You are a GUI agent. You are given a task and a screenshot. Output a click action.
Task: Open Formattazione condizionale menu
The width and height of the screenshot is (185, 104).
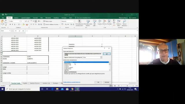tap(79, 23)
